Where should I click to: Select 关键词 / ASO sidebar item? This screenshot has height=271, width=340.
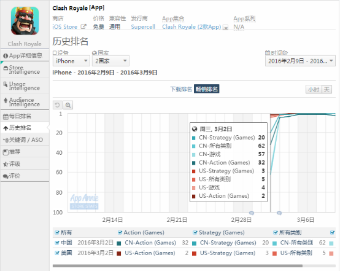[x=25, y=140]
